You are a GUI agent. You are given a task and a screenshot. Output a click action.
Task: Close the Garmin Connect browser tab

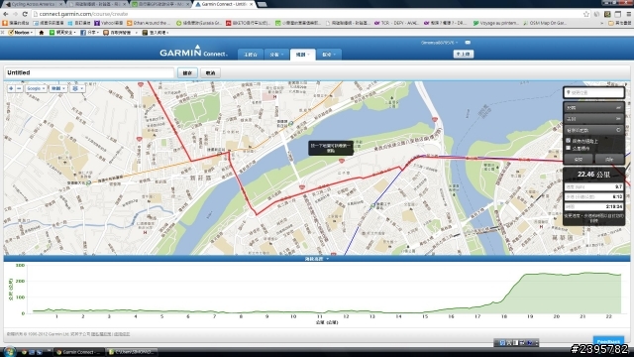(251, 4)
